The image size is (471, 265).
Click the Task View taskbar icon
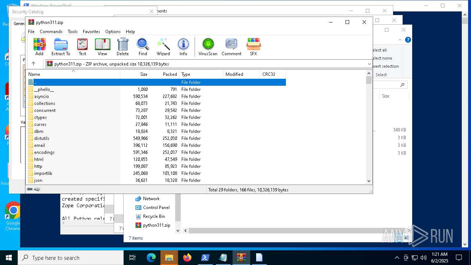(x=132, y=258)
